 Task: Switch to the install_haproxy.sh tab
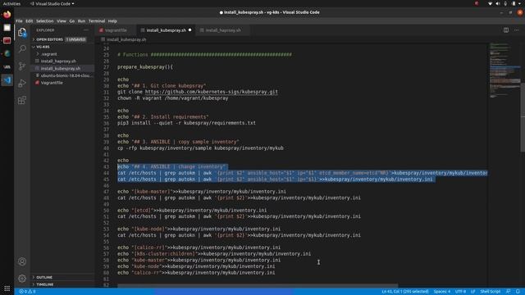pyautogui.click(x=223, y=30)
